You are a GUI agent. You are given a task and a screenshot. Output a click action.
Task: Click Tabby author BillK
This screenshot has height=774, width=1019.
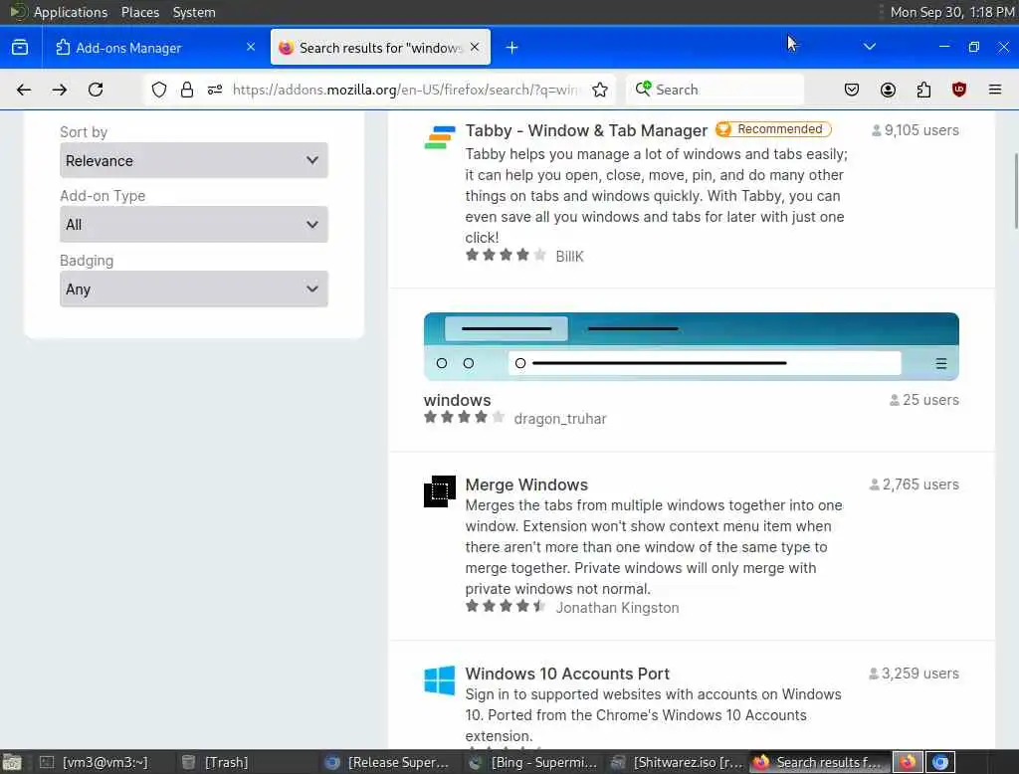tap(569, 257)
